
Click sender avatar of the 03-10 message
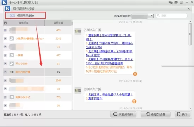[78, 31]
